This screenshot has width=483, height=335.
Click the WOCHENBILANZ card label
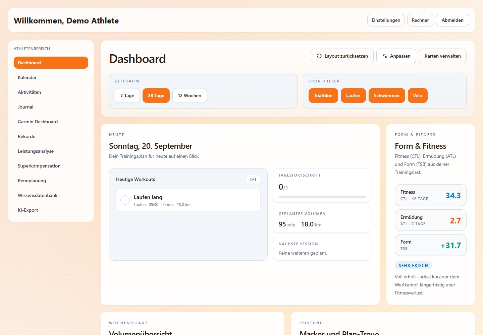(x=128, y=323)
